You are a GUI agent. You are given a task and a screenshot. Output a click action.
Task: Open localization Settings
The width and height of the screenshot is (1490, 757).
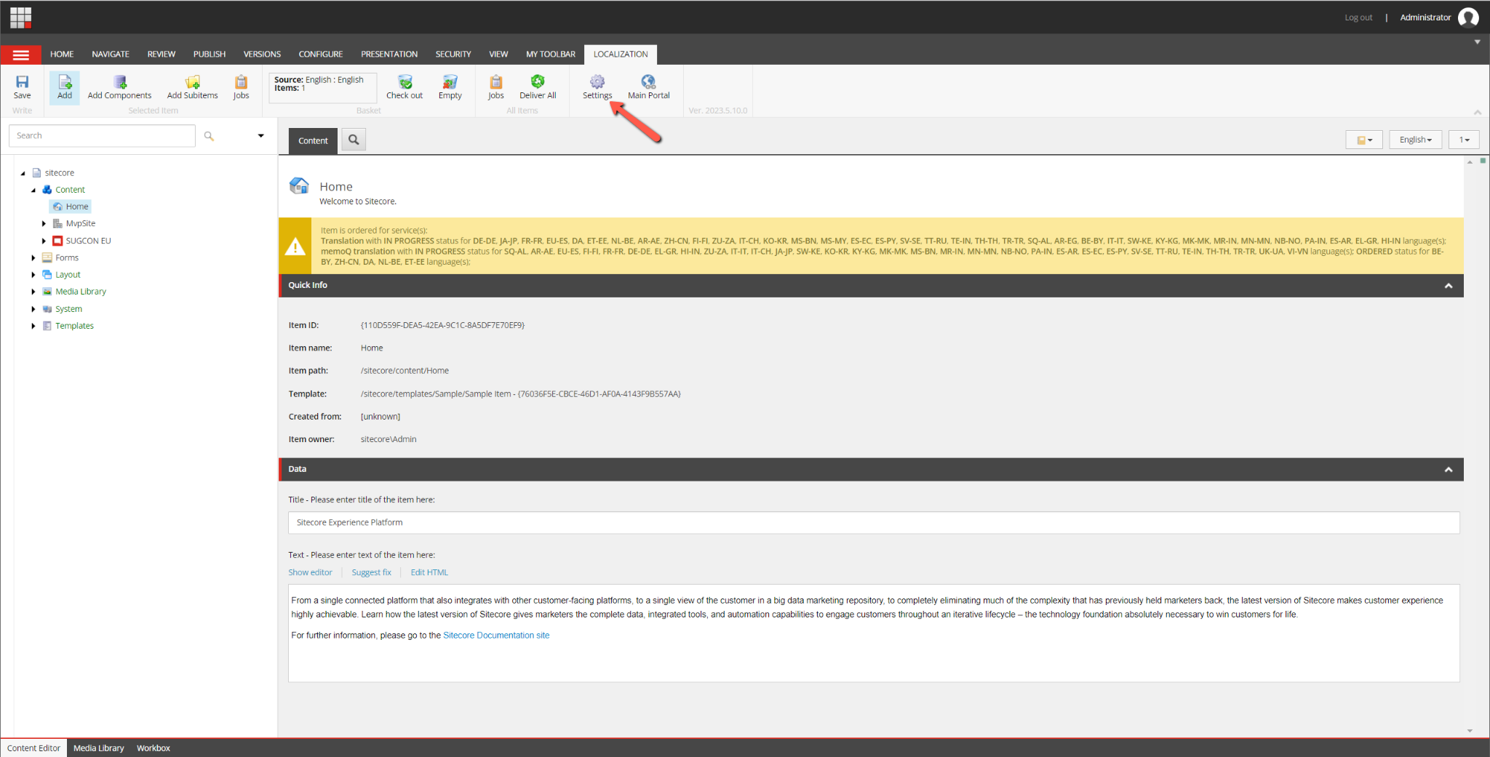coord(597,87)
